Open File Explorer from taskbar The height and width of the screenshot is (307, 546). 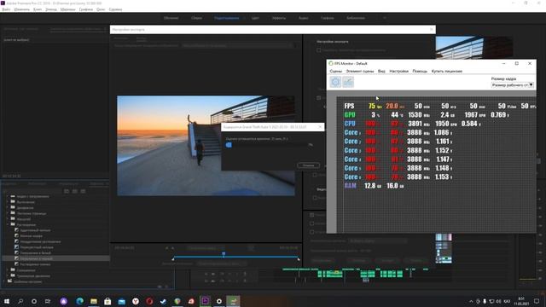[94, 301]
